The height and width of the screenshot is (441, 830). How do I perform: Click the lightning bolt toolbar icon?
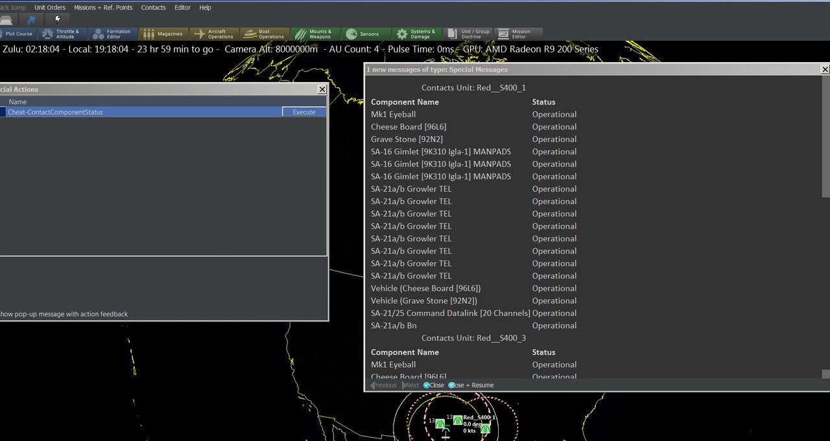tap(57, 19)
